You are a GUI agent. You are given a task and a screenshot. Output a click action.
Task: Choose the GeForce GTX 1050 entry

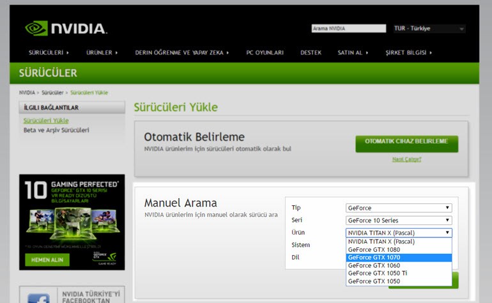click(x=399, y=281)
